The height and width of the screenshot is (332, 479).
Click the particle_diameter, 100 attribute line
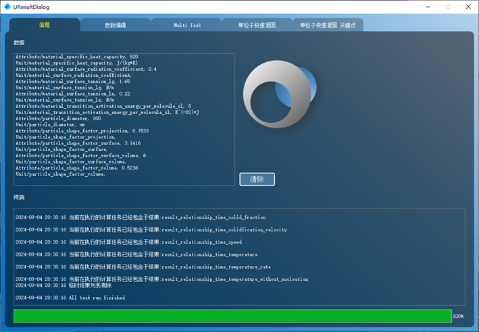[49, 118]
